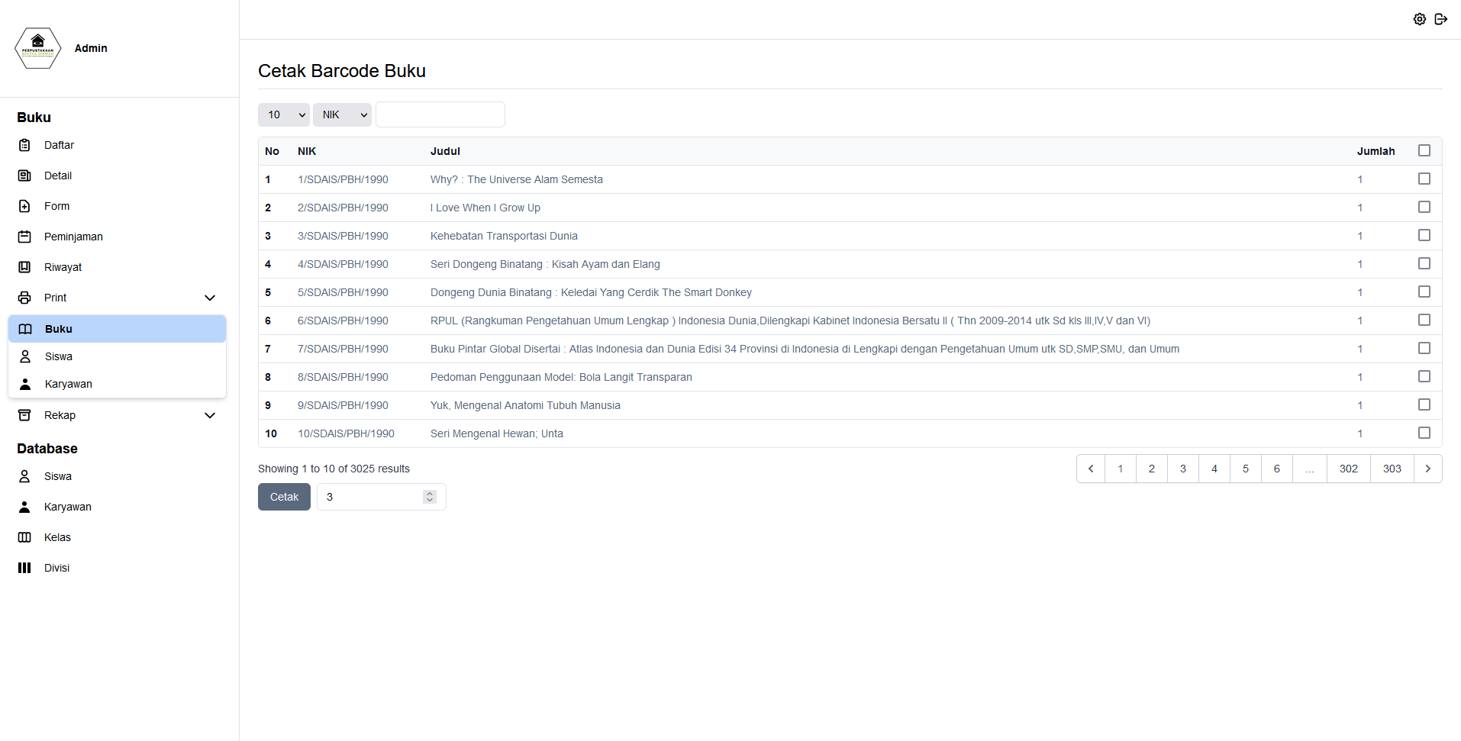Click the settings gear icon top right
Image resolution: width=1461 pixels, height=741 pixels.
pos(1420,19)
